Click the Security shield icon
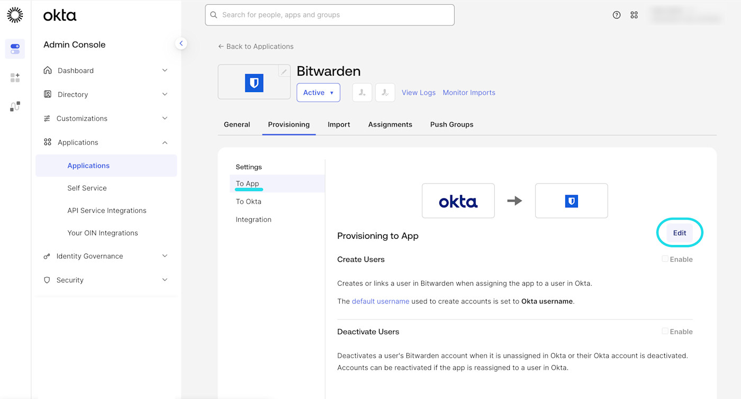This screenshot has height=399, width=741. (47, 280)
